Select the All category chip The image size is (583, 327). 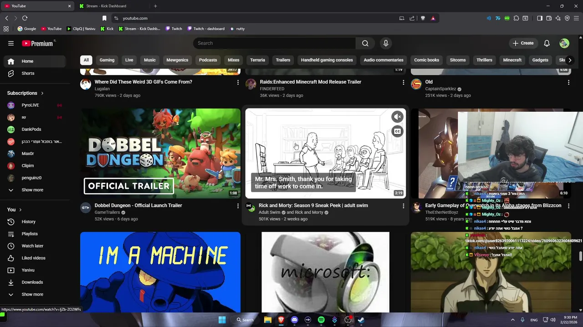tap(86, 60)
